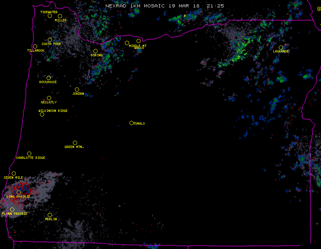Select the FLYNN PRAIRIE text label
Image resolution: width=321 pixels, height=249 pixels.
[x=15, y=214]
